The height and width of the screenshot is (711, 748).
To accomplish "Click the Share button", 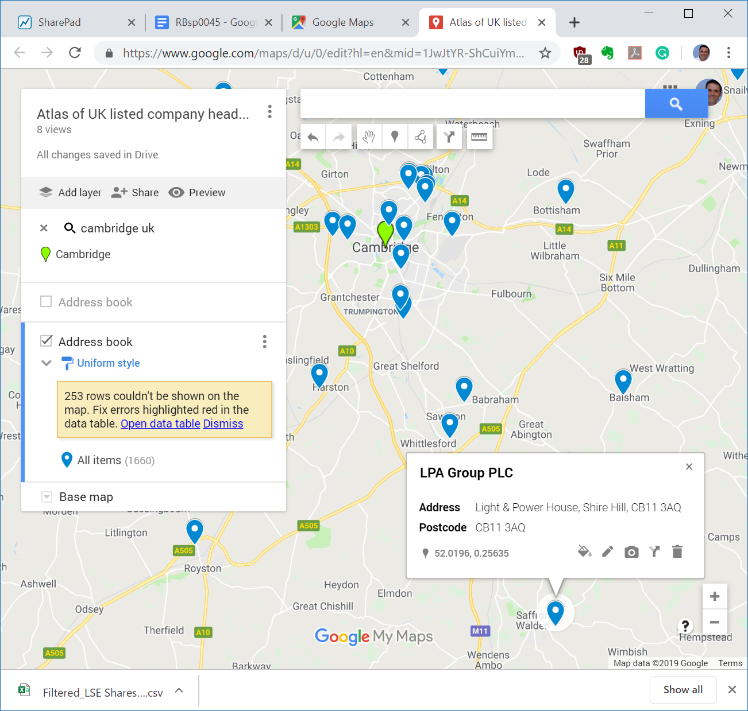I will click(x=135, y=193).
